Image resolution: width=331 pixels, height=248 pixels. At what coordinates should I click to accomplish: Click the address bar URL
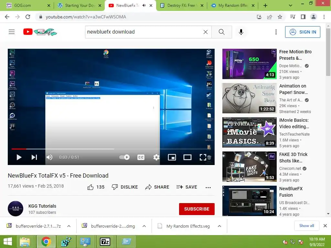pyautogui.click(x=86, y=17)
